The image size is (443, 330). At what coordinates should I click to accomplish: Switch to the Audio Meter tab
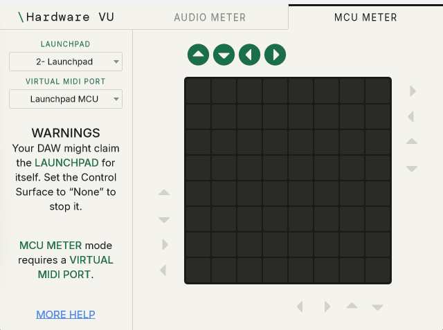tap(210, 17)
